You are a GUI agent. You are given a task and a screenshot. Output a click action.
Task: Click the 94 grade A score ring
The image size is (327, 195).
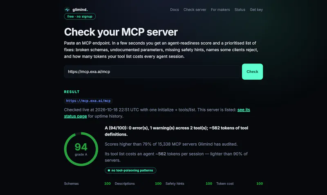coord(81,149)
